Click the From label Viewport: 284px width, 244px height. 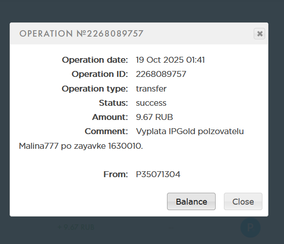click(x=116, y=174)
